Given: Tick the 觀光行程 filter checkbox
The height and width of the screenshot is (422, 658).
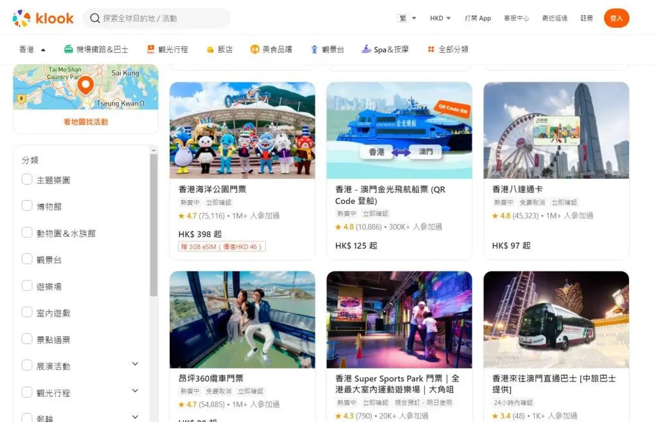Looking at the screenshot, I should (x=27, y=392).
